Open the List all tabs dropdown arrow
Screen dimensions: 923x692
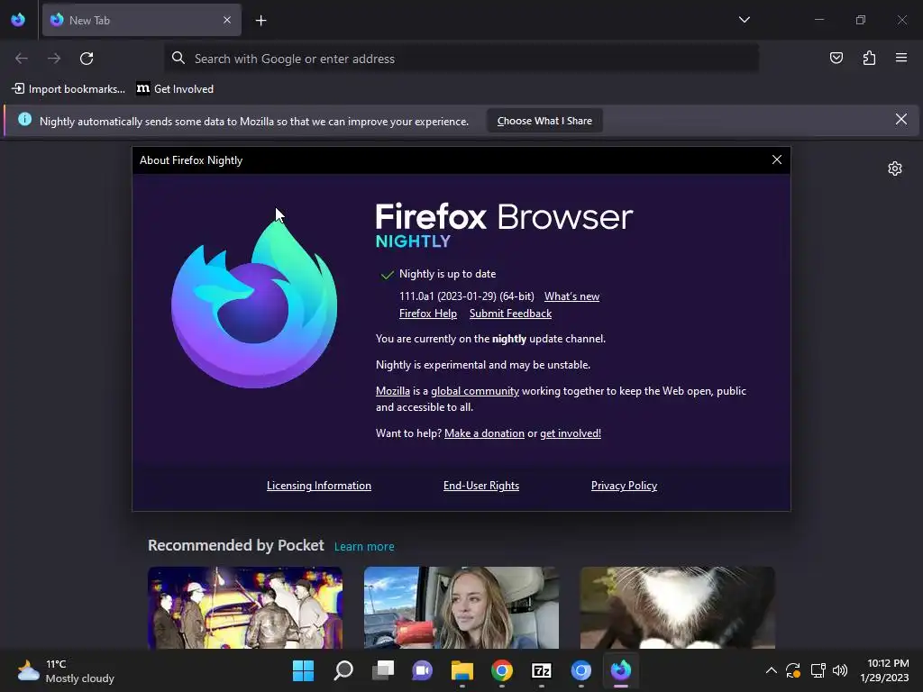(x=744, y=20)
